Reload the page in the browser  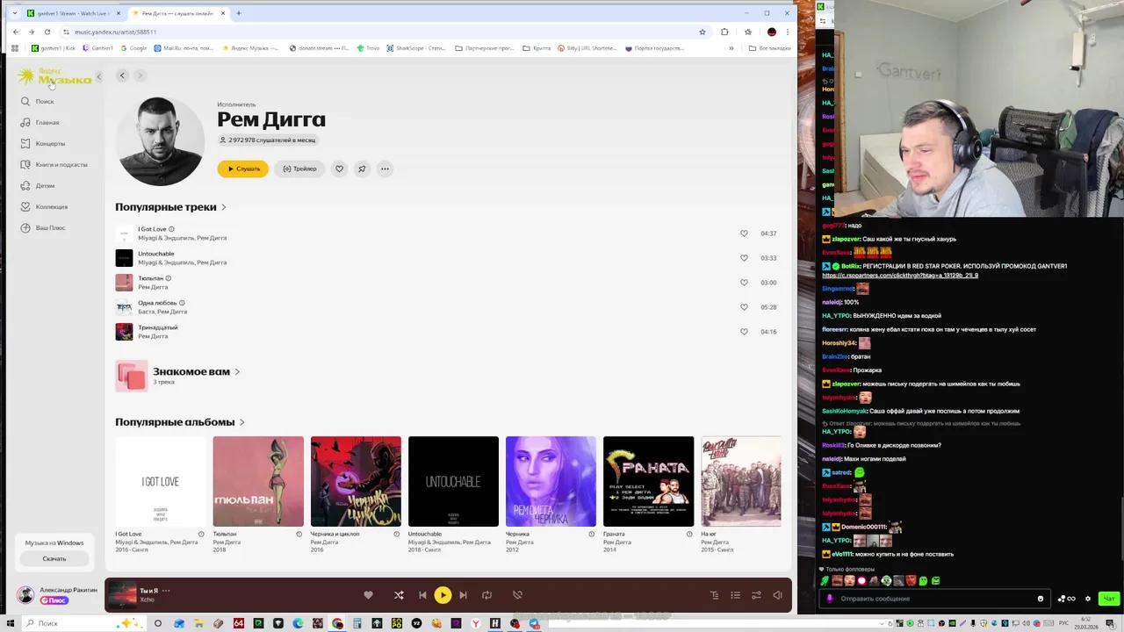pyautogui.click(x=47, y=32)
